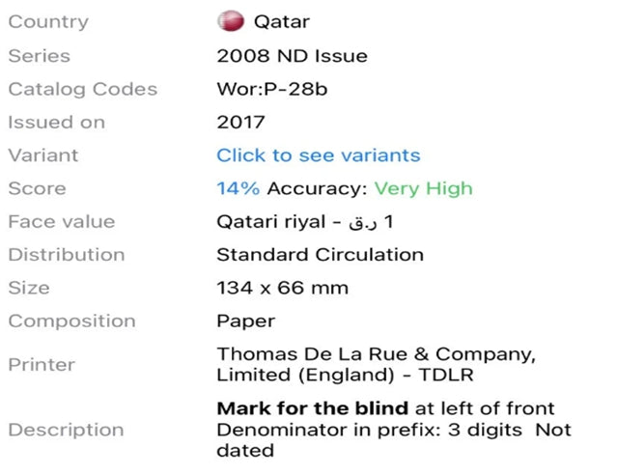Select the Qatari riyal face value
The image size is (617, 475).
305,222
